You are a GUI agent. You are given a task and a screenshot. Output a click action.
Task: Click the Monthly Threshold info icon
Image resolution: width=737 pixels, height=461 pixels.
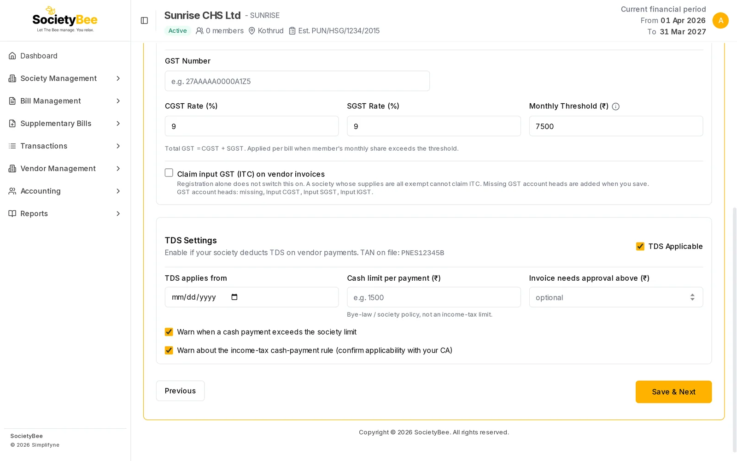click(616, 106)
